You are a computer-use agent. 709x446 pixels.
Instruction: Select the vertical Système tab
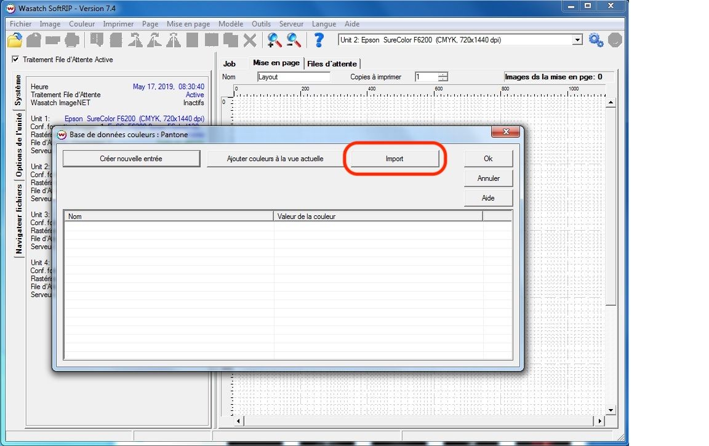pos(18,90)
